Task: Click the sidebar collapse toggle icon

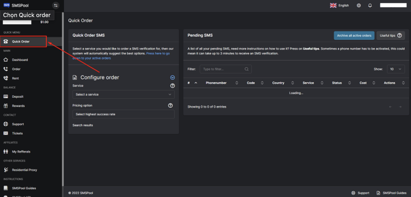Action: (x=55, y=5)
